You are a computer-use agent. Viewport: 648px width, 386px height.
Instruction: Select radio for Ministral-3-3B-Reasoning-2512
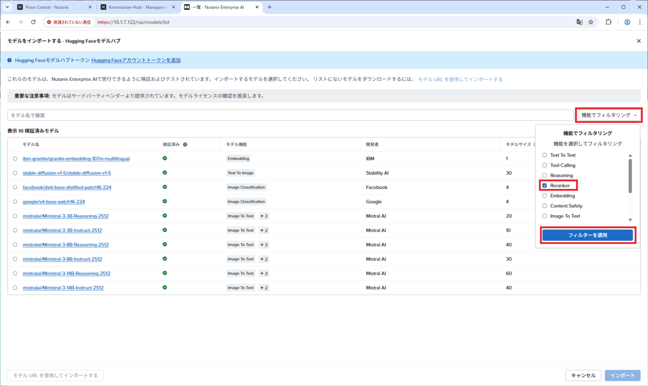(x=15, y=216)
